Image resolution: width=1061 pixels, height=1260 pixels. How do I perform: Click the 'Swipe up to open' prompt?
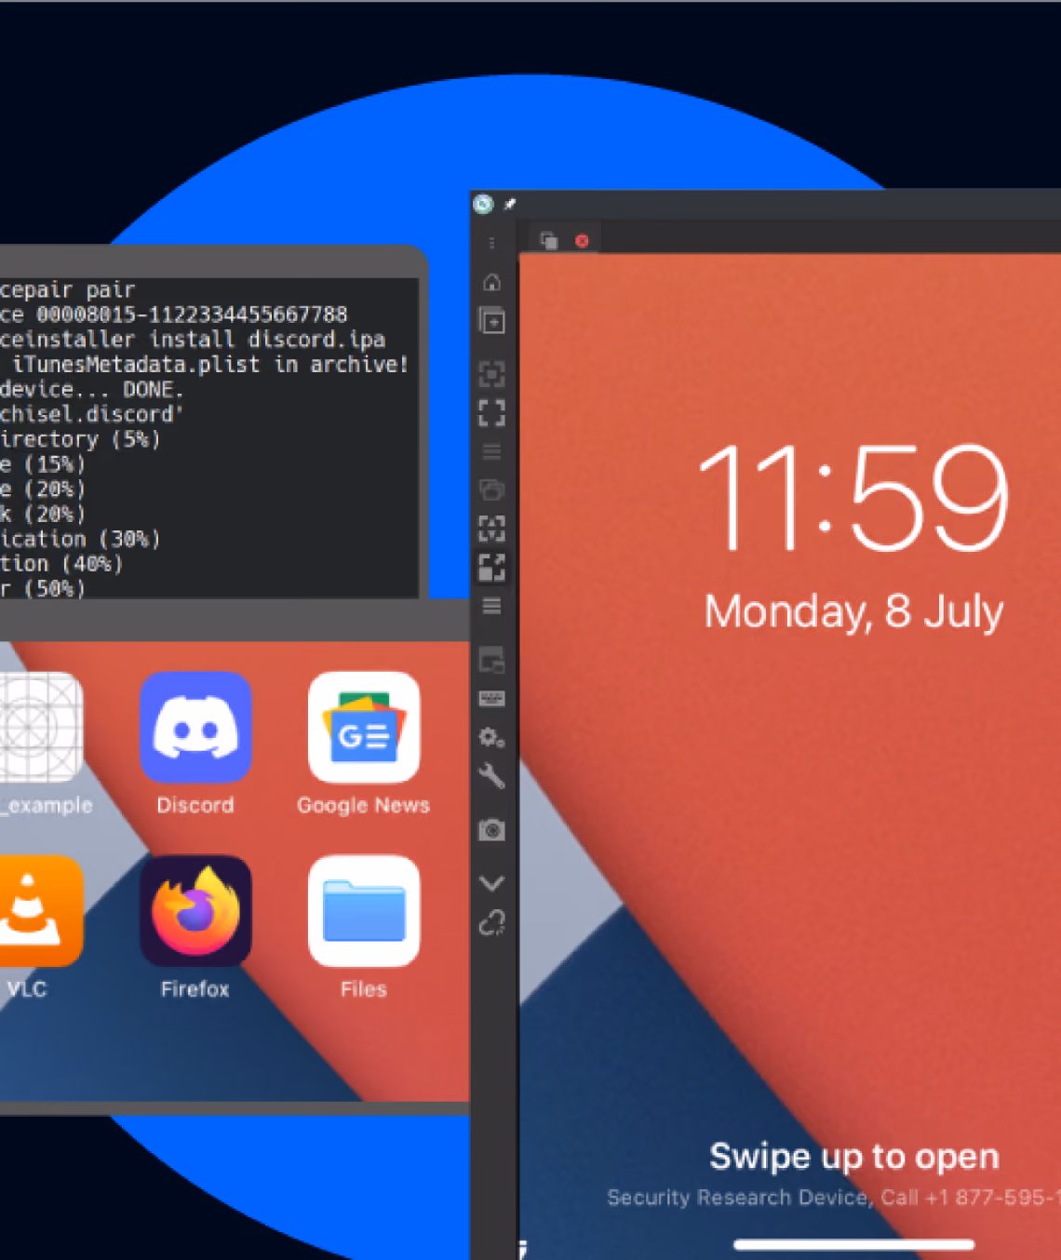point(853,1156)
